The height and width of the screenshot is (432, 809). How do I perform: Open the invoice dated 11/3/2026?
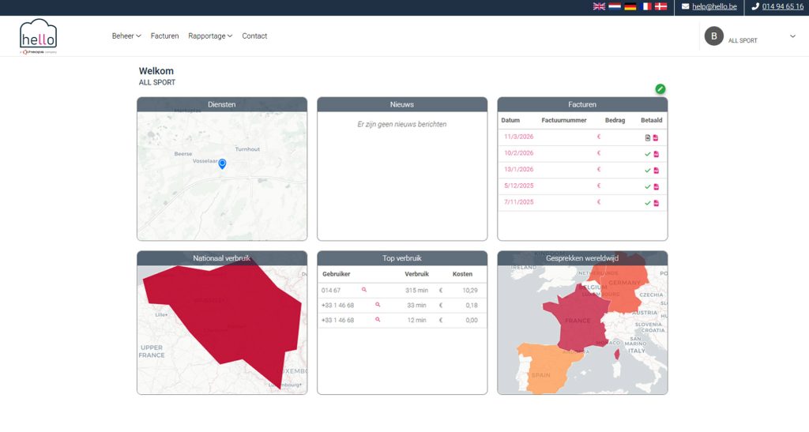click(x=518, y=137)
